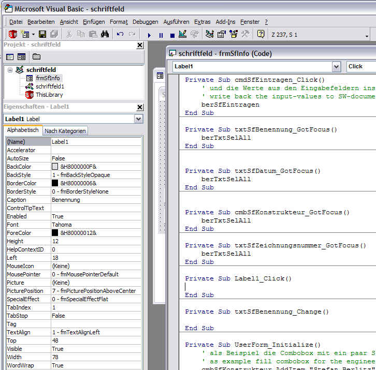376x370 pixels.
Task: Toggle folders view in project panel
Action: [36, 56]
